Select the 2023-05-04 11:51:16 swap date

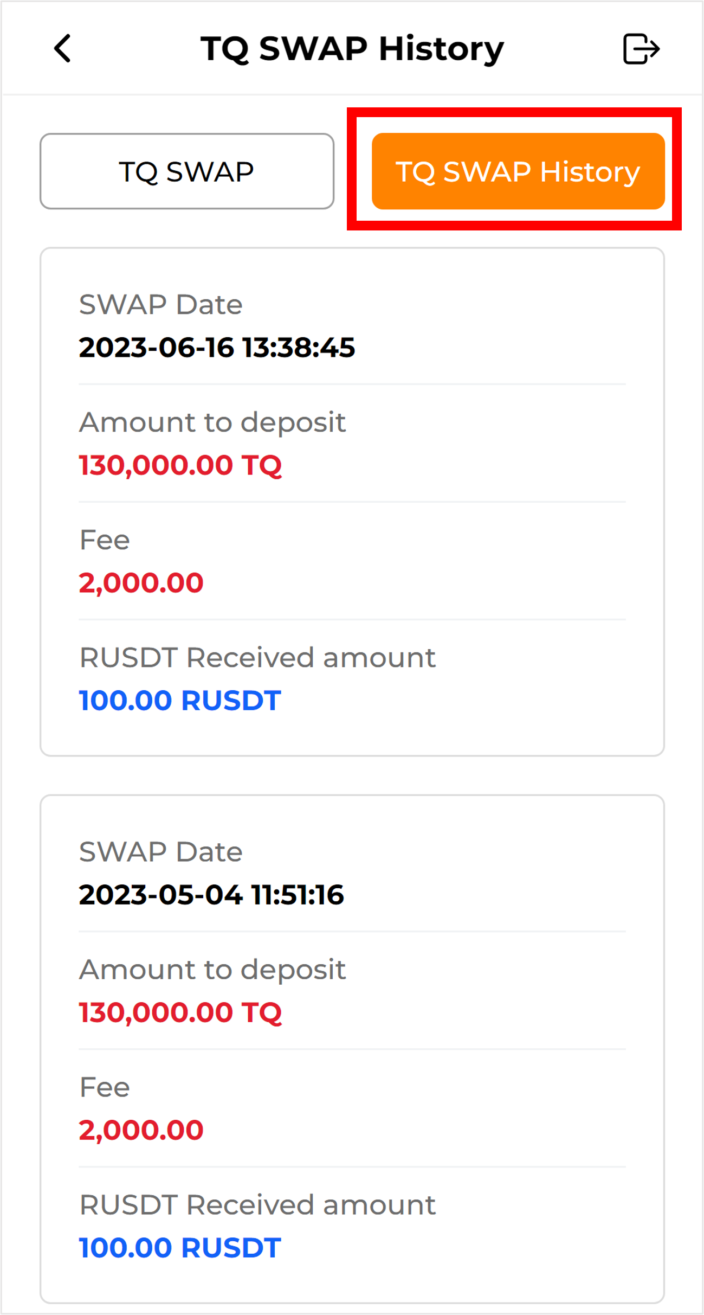pyautogui.click(x=211, y=895)
